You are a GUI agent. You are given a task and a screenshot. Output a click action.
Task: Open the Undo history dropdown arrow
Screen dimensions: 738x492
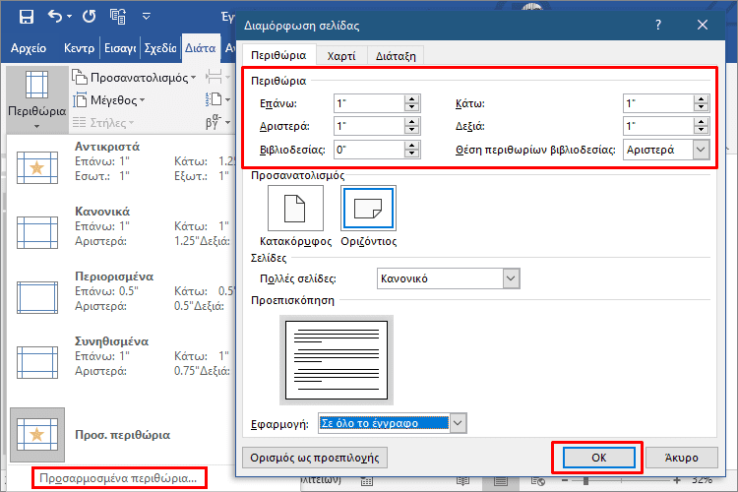pyautogui.click(x=70, y=17)
